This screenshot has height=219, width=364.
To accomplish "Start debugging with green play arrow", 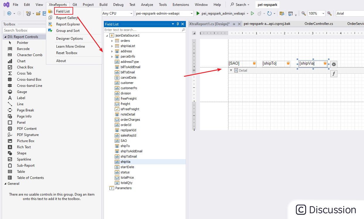I will [198, 13].
